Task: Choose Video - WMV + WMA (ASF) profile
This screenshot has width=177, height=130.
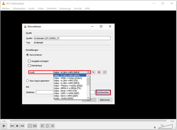Action: click(70, 93)
